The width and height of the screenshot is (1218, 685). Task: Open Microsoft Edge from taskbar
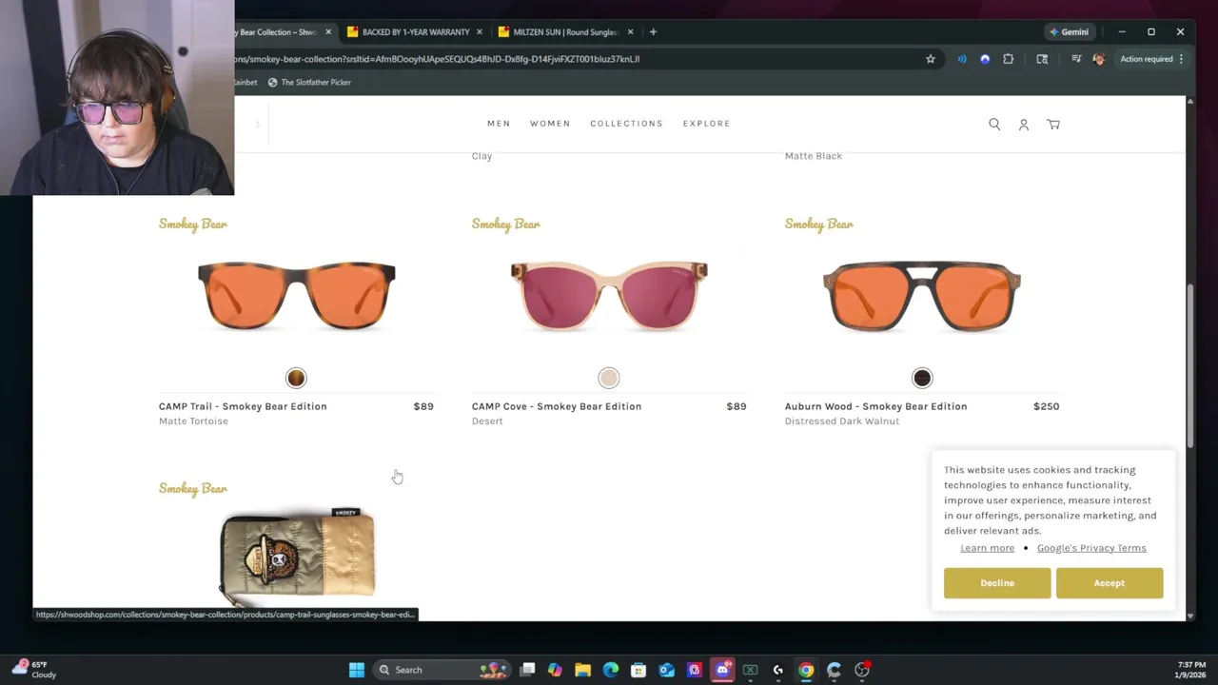tap(611, 670)
